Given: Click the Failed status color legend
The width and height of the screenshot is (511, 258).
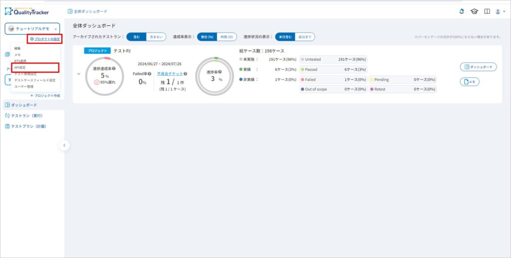Looking at the screenshot, I should tap(303, 79).
